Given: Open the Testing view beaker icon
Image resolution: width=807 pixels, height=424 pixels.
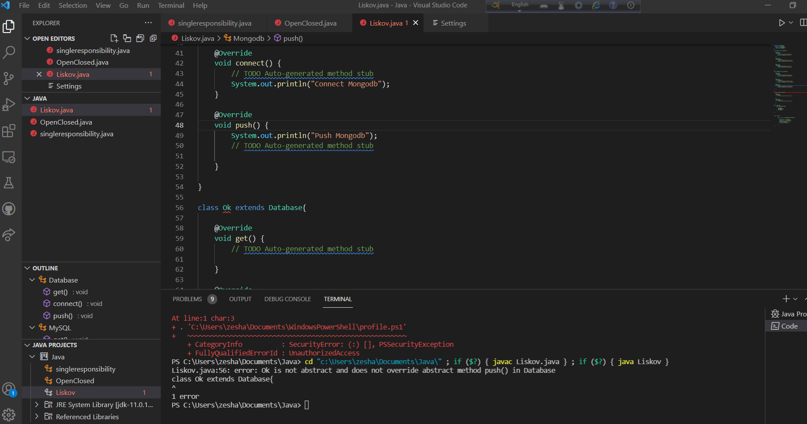Looking at the screenshot, I should click(9, 182).
